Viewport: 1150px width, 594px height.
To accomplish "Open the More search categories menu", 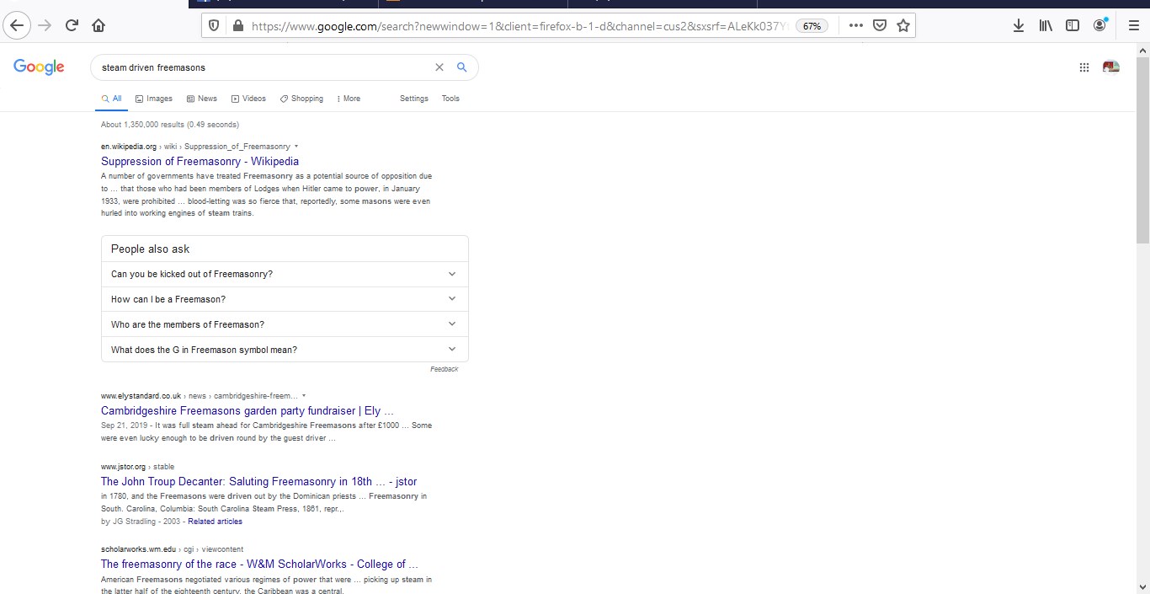I will [x=349, y=99].
